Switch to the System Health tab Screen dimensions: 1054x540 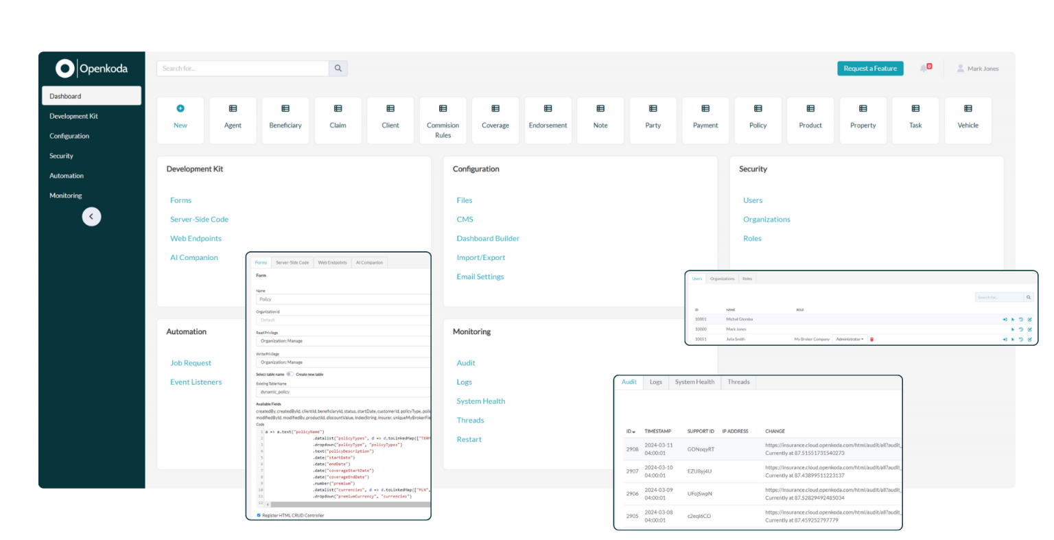click(x=694, y=382)
